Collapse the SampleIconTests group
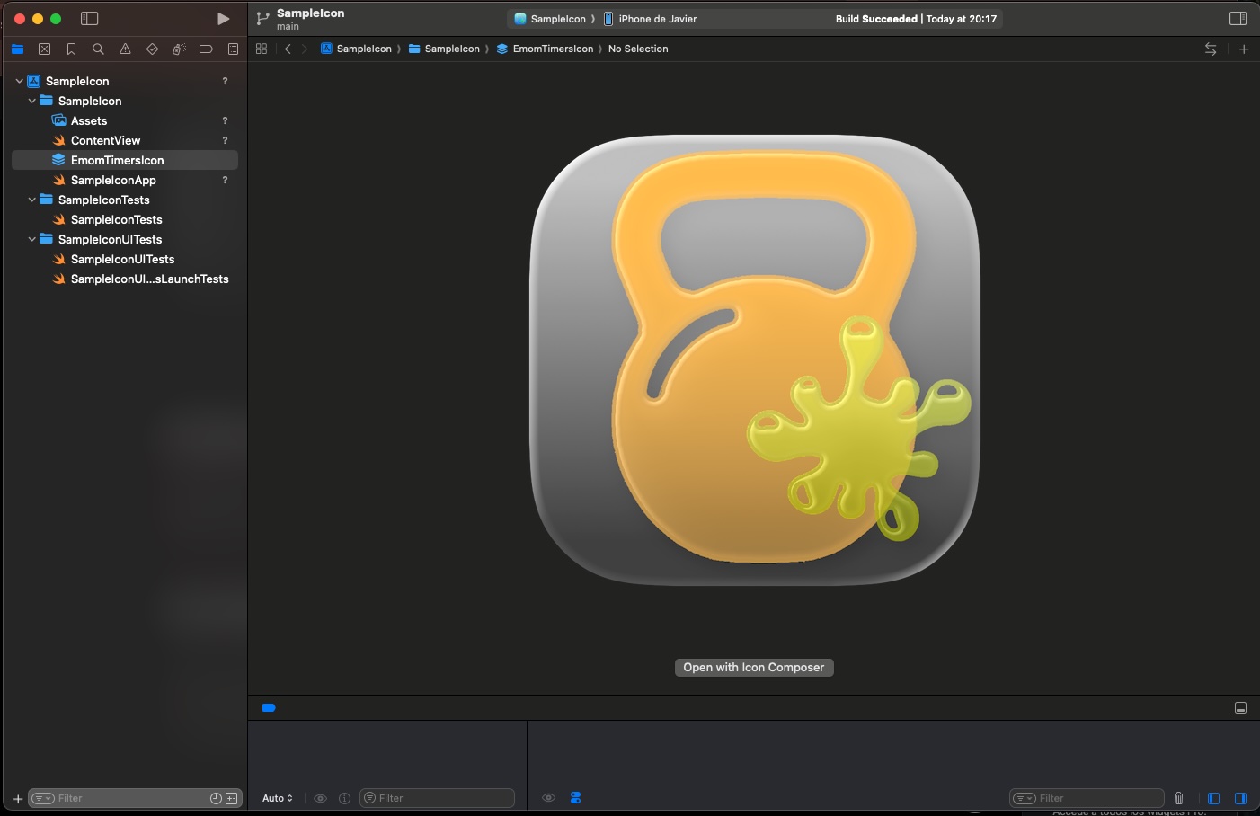Screen dimensions: 1260x816 31,200
